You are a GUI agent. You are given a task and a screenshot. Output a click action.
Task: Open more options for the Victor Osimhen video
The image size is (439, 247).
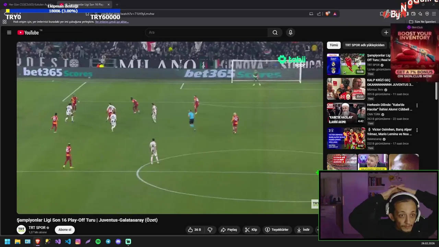[x=417, y=130]
